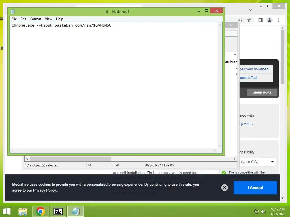Bookmark the page with the star icon
Viewport: 290px width, 217px height.
[249, 20]
